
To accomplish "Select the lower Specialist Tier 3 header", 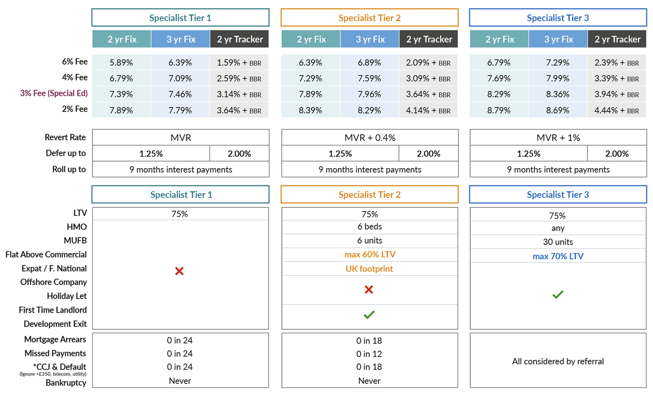I will [x=558, y=195].
